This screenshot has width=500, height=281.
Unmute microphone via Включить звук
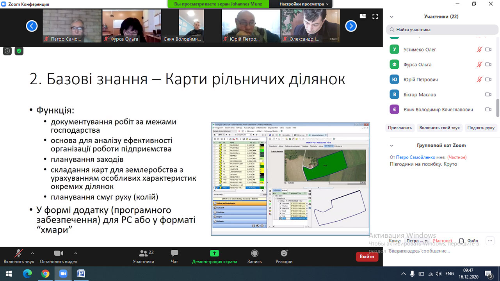point(19,257)
